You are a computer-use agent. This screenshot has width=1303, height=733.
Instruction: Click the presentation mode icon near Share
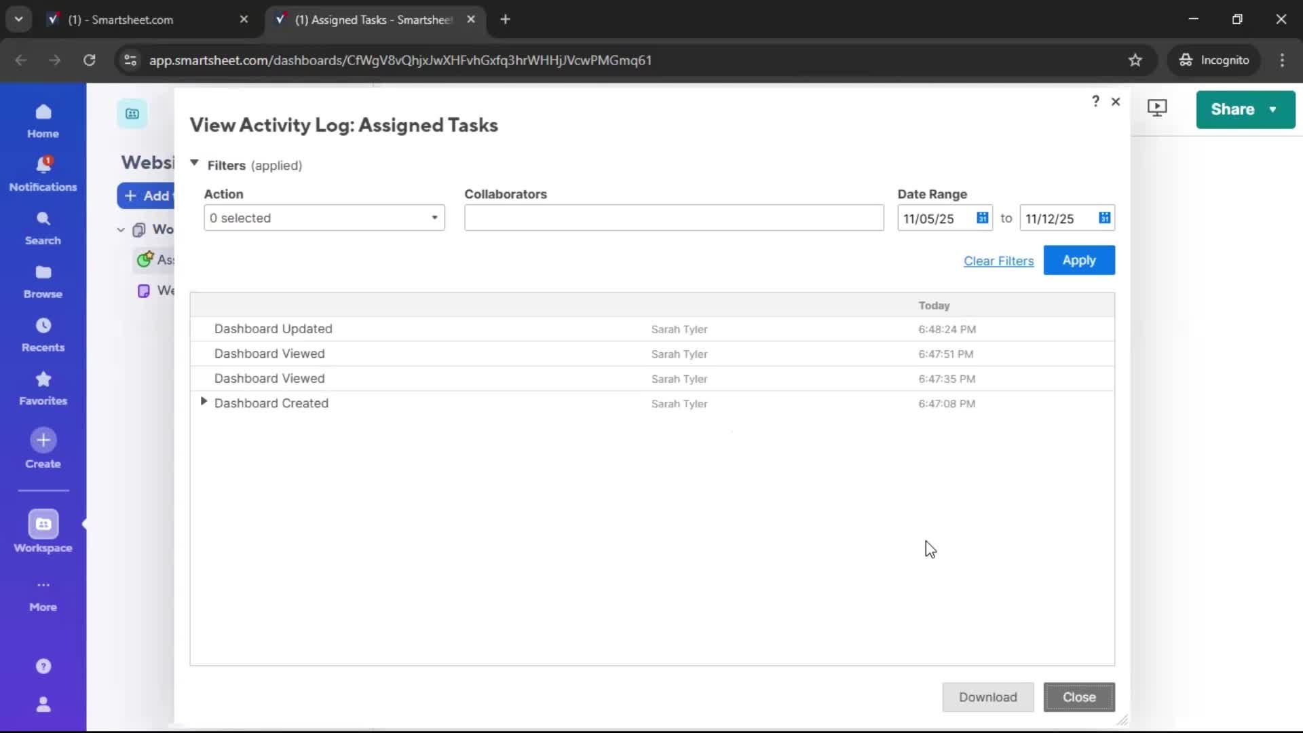1157,108
